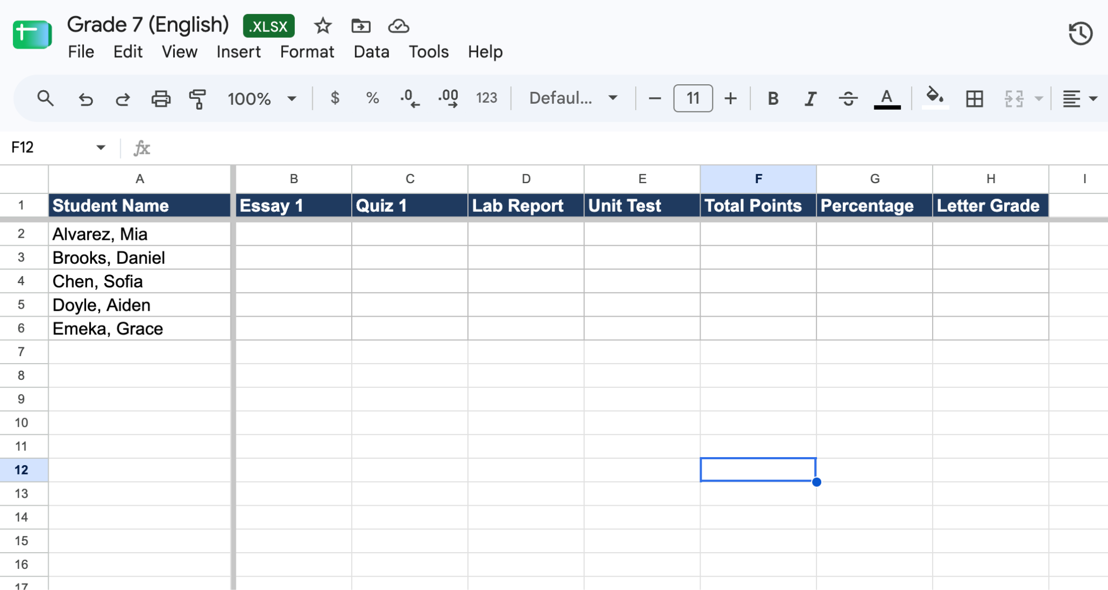Check cloud document status icon
The height and width of the screenshot is (590, 1108).
(399, 26)
